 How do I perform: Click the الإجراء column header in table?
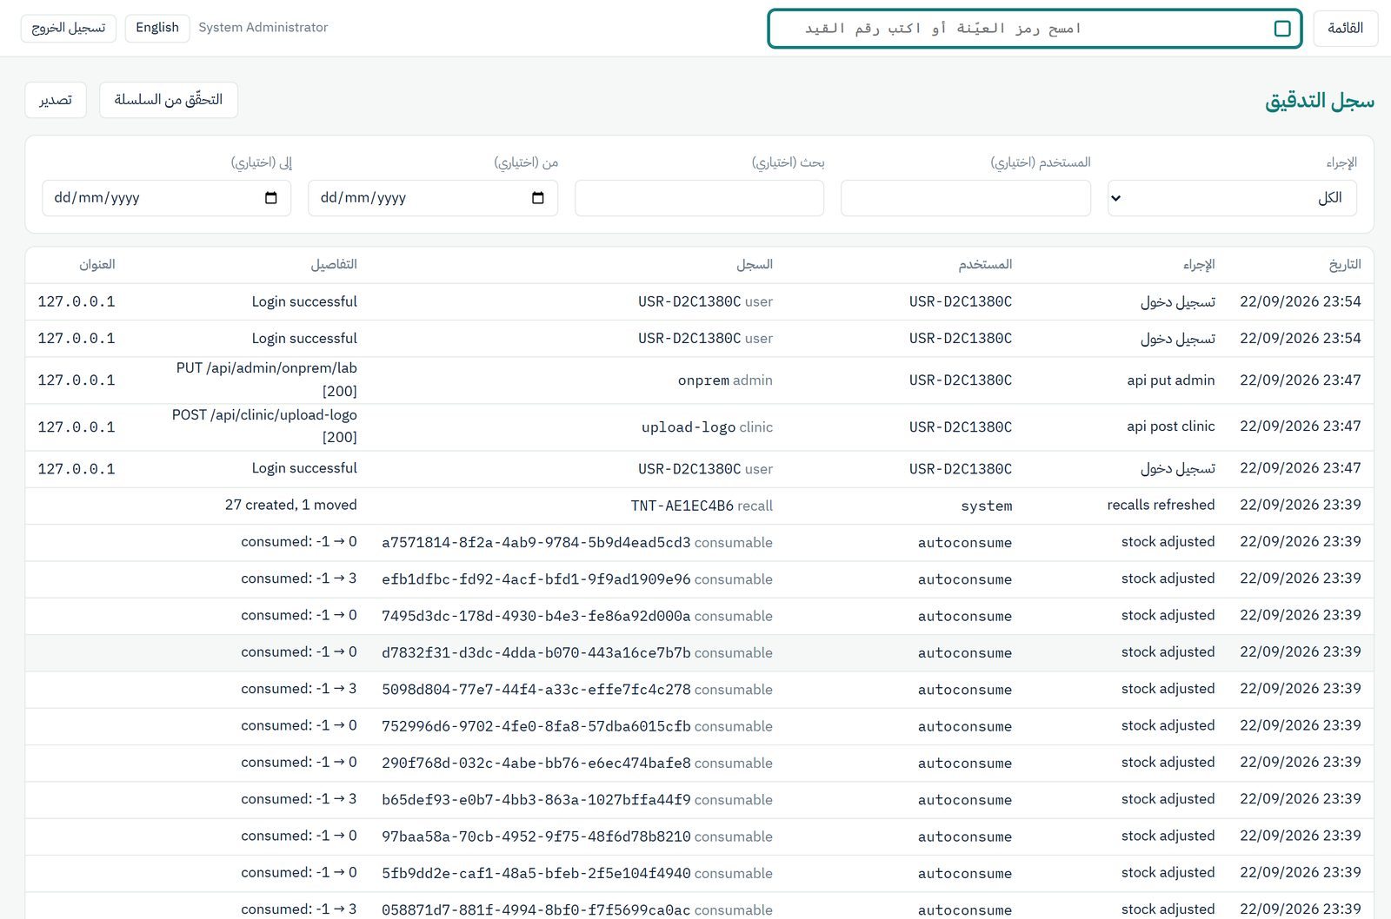click(x=1199, y=264)
